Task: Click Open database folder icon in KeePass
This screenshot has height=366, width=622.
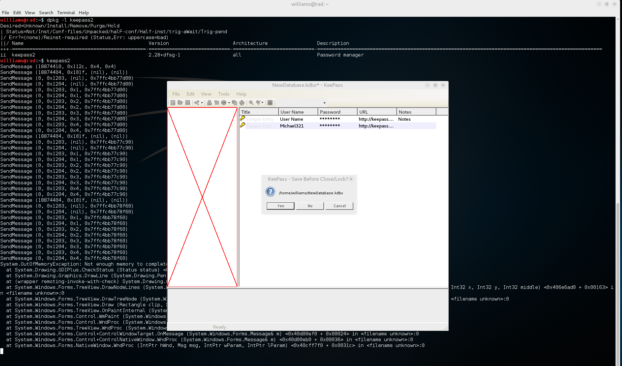Action: pyautogui.click(x=180, y=103)
